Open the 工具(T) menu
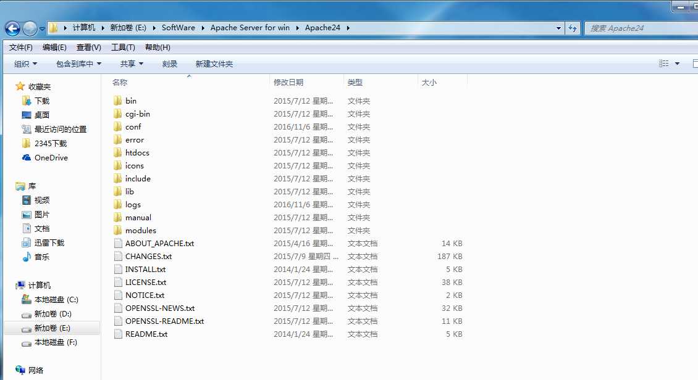Viewport: 698px width, 380px height. 123,47
